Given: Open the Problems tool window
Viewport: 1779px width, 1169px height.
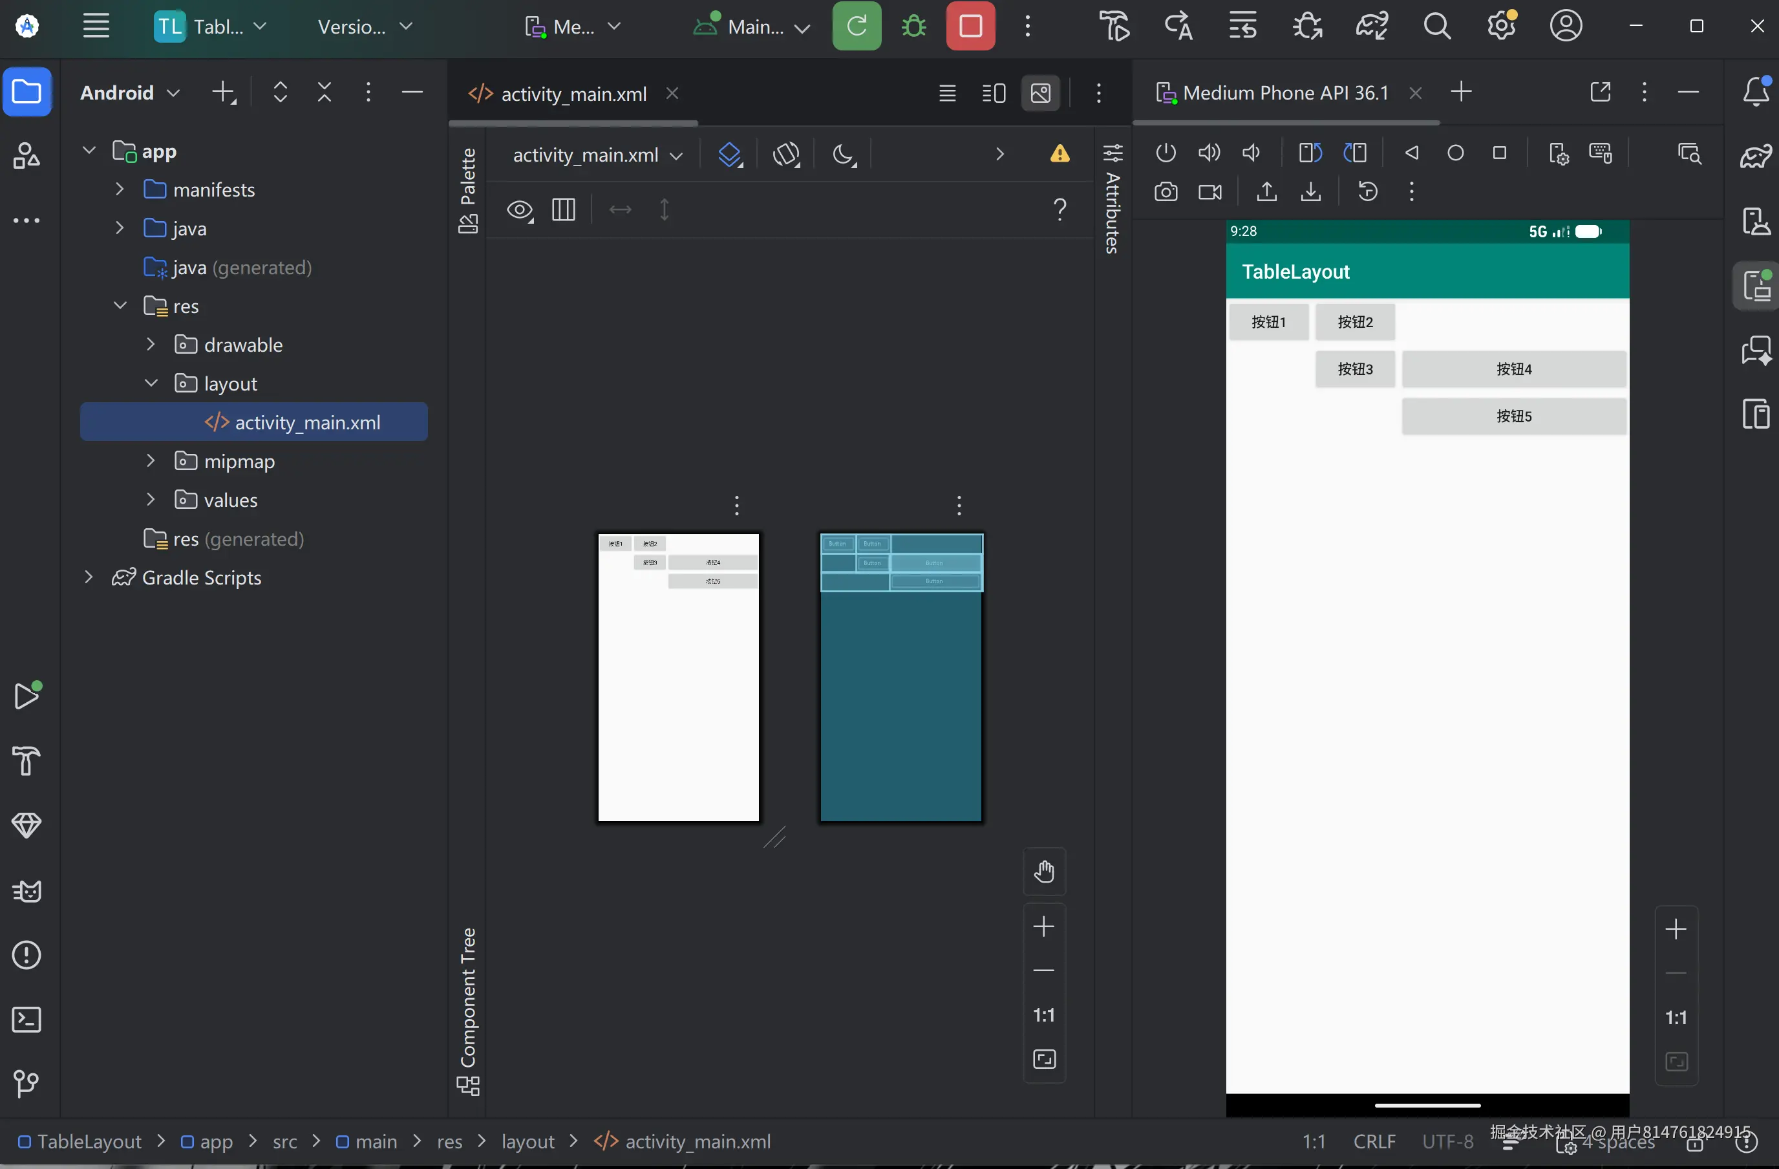Looking at the screenshot, I should click(x=27, y=955).
